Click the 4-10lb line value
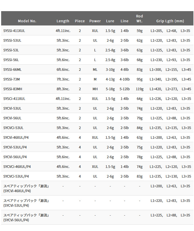194x231 pixels. point(124,79)
